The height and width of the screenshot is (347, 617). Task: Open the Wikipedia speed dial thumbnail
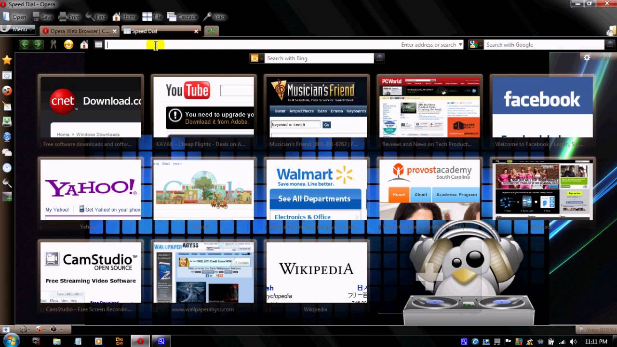[x=316, y=272]
